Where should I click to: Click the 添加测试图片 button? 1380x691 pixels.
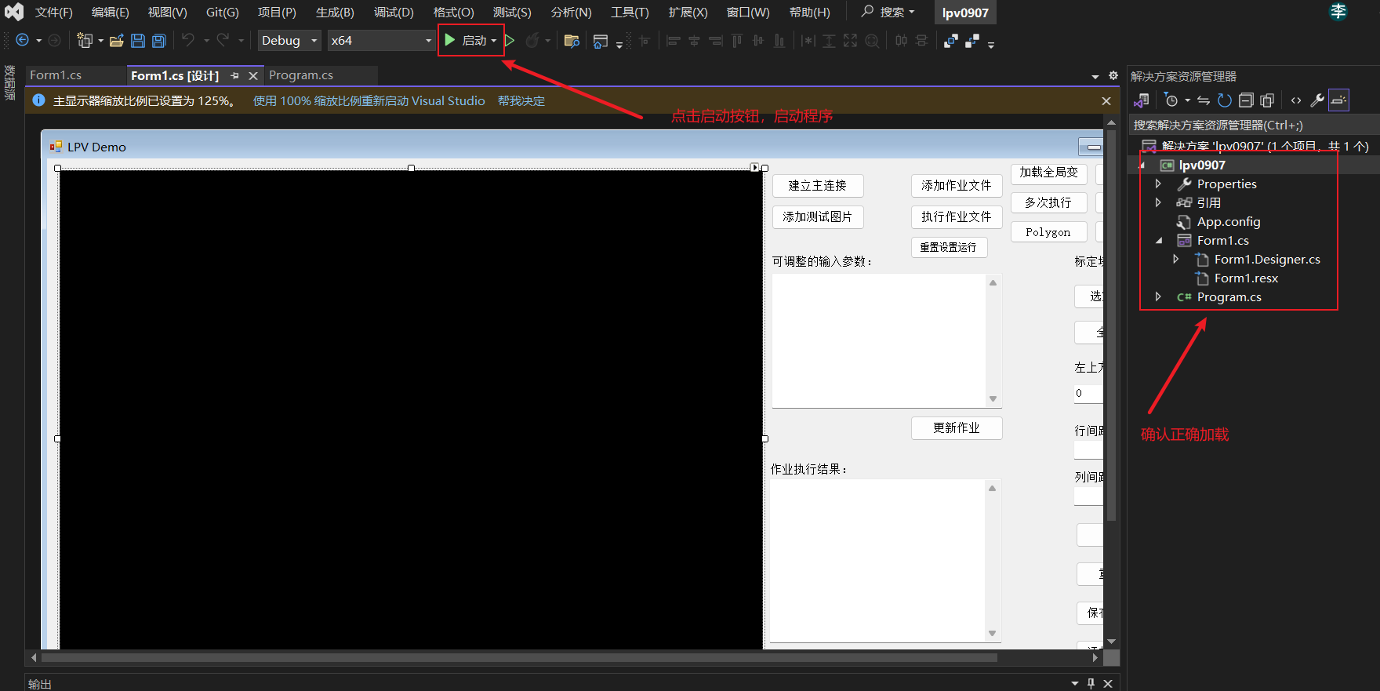point(818,217)
